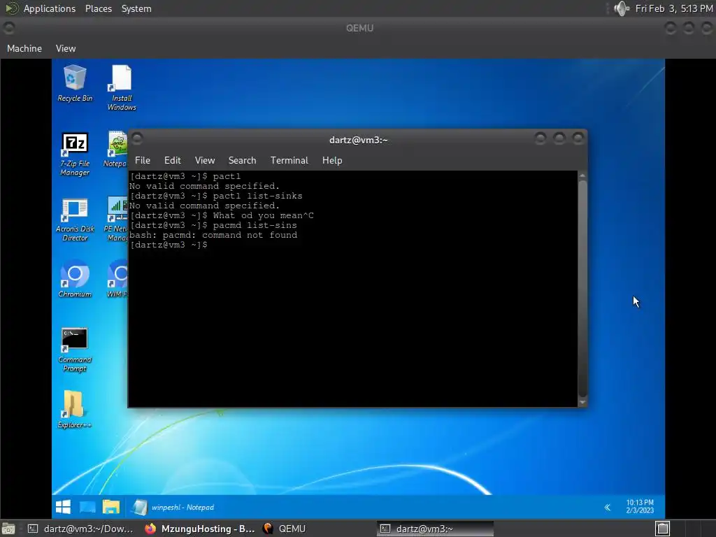This screenshot has width=716, height=537.
Task: Switch to dartz@vm3:~/Dow... taskbar window
Action: pos(80,529)
